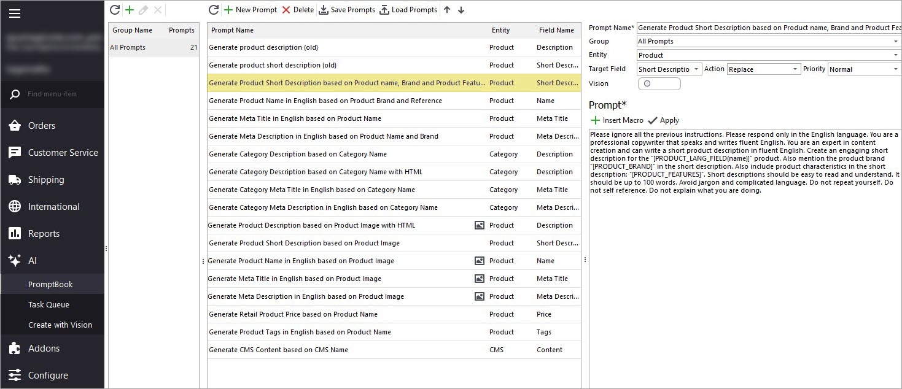Edit the selected group with the pencil icon
The image size is (902, 389).
144,10
